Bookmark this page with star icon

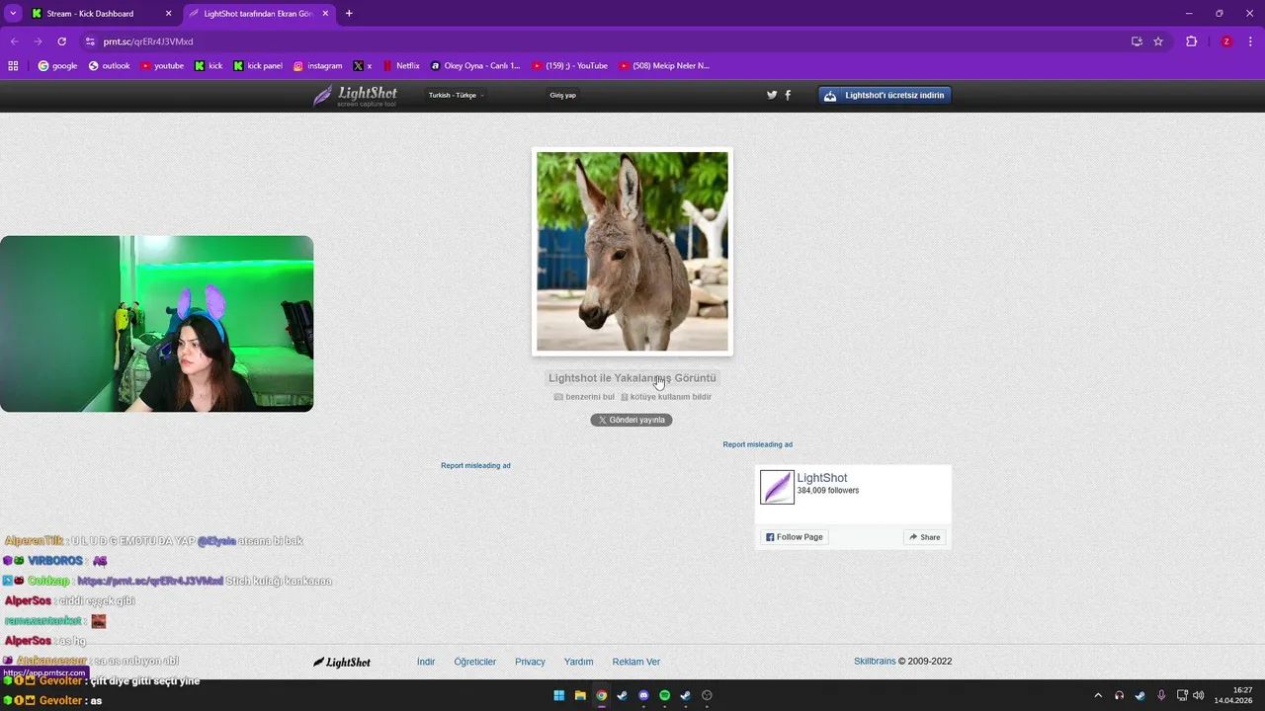point(1158,41)
